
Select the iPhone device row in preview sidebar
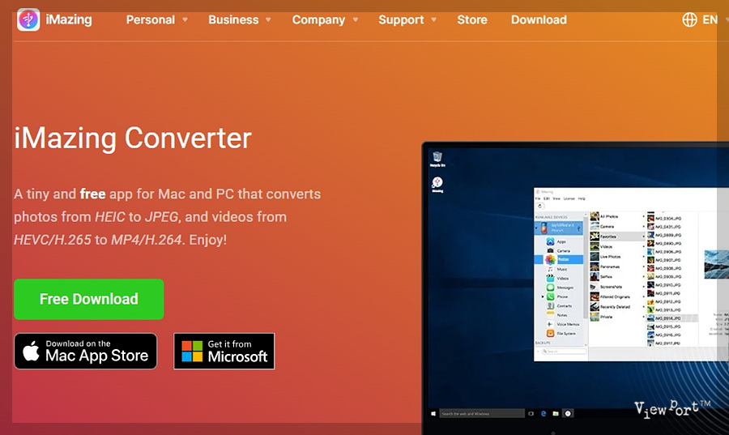(559, 228)
